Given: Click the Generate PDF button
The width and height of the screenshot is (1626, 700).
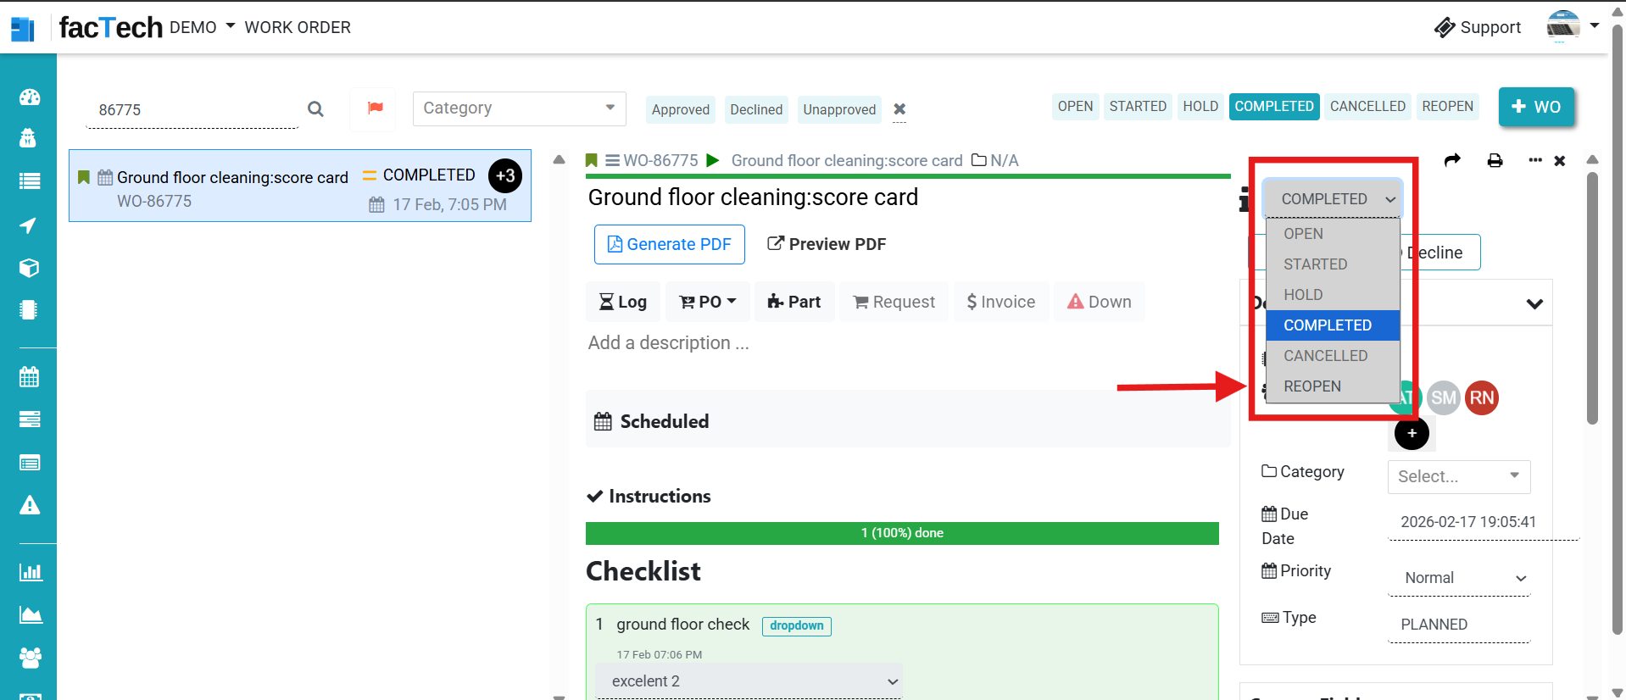Looking at the screenshot, I should pos(669,245).
